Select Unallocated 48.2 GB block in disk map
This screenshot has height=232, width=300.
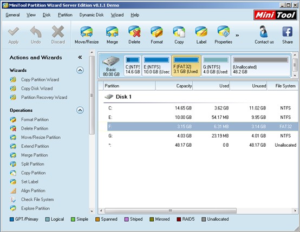[x=260, y=66]
